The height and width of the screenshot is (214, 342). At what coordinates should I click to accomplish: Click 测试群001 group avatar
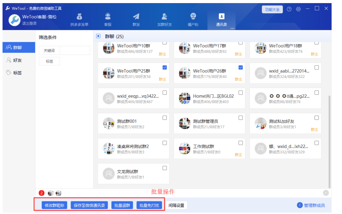tap(109, 123)
